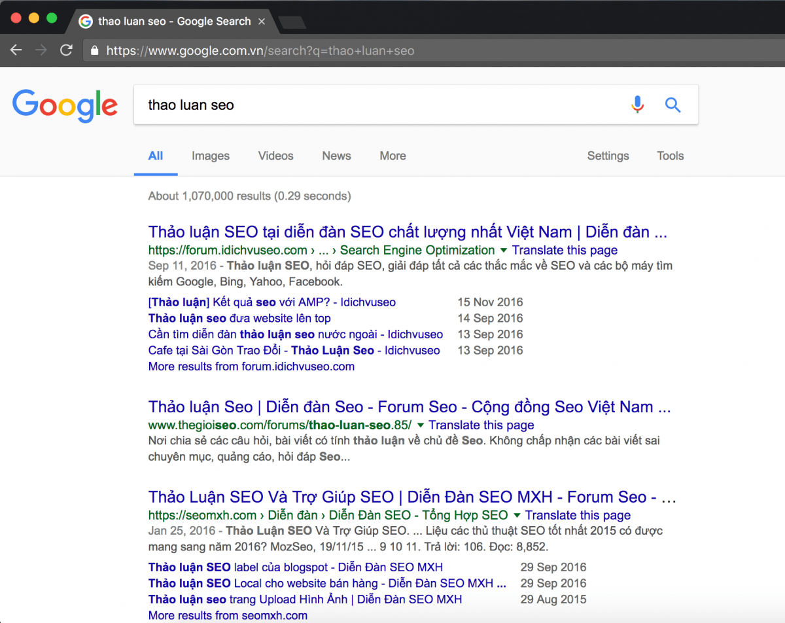Open 'Thảo luận seo đưa website lên top'
785x623 pixels.
[239, 318]
